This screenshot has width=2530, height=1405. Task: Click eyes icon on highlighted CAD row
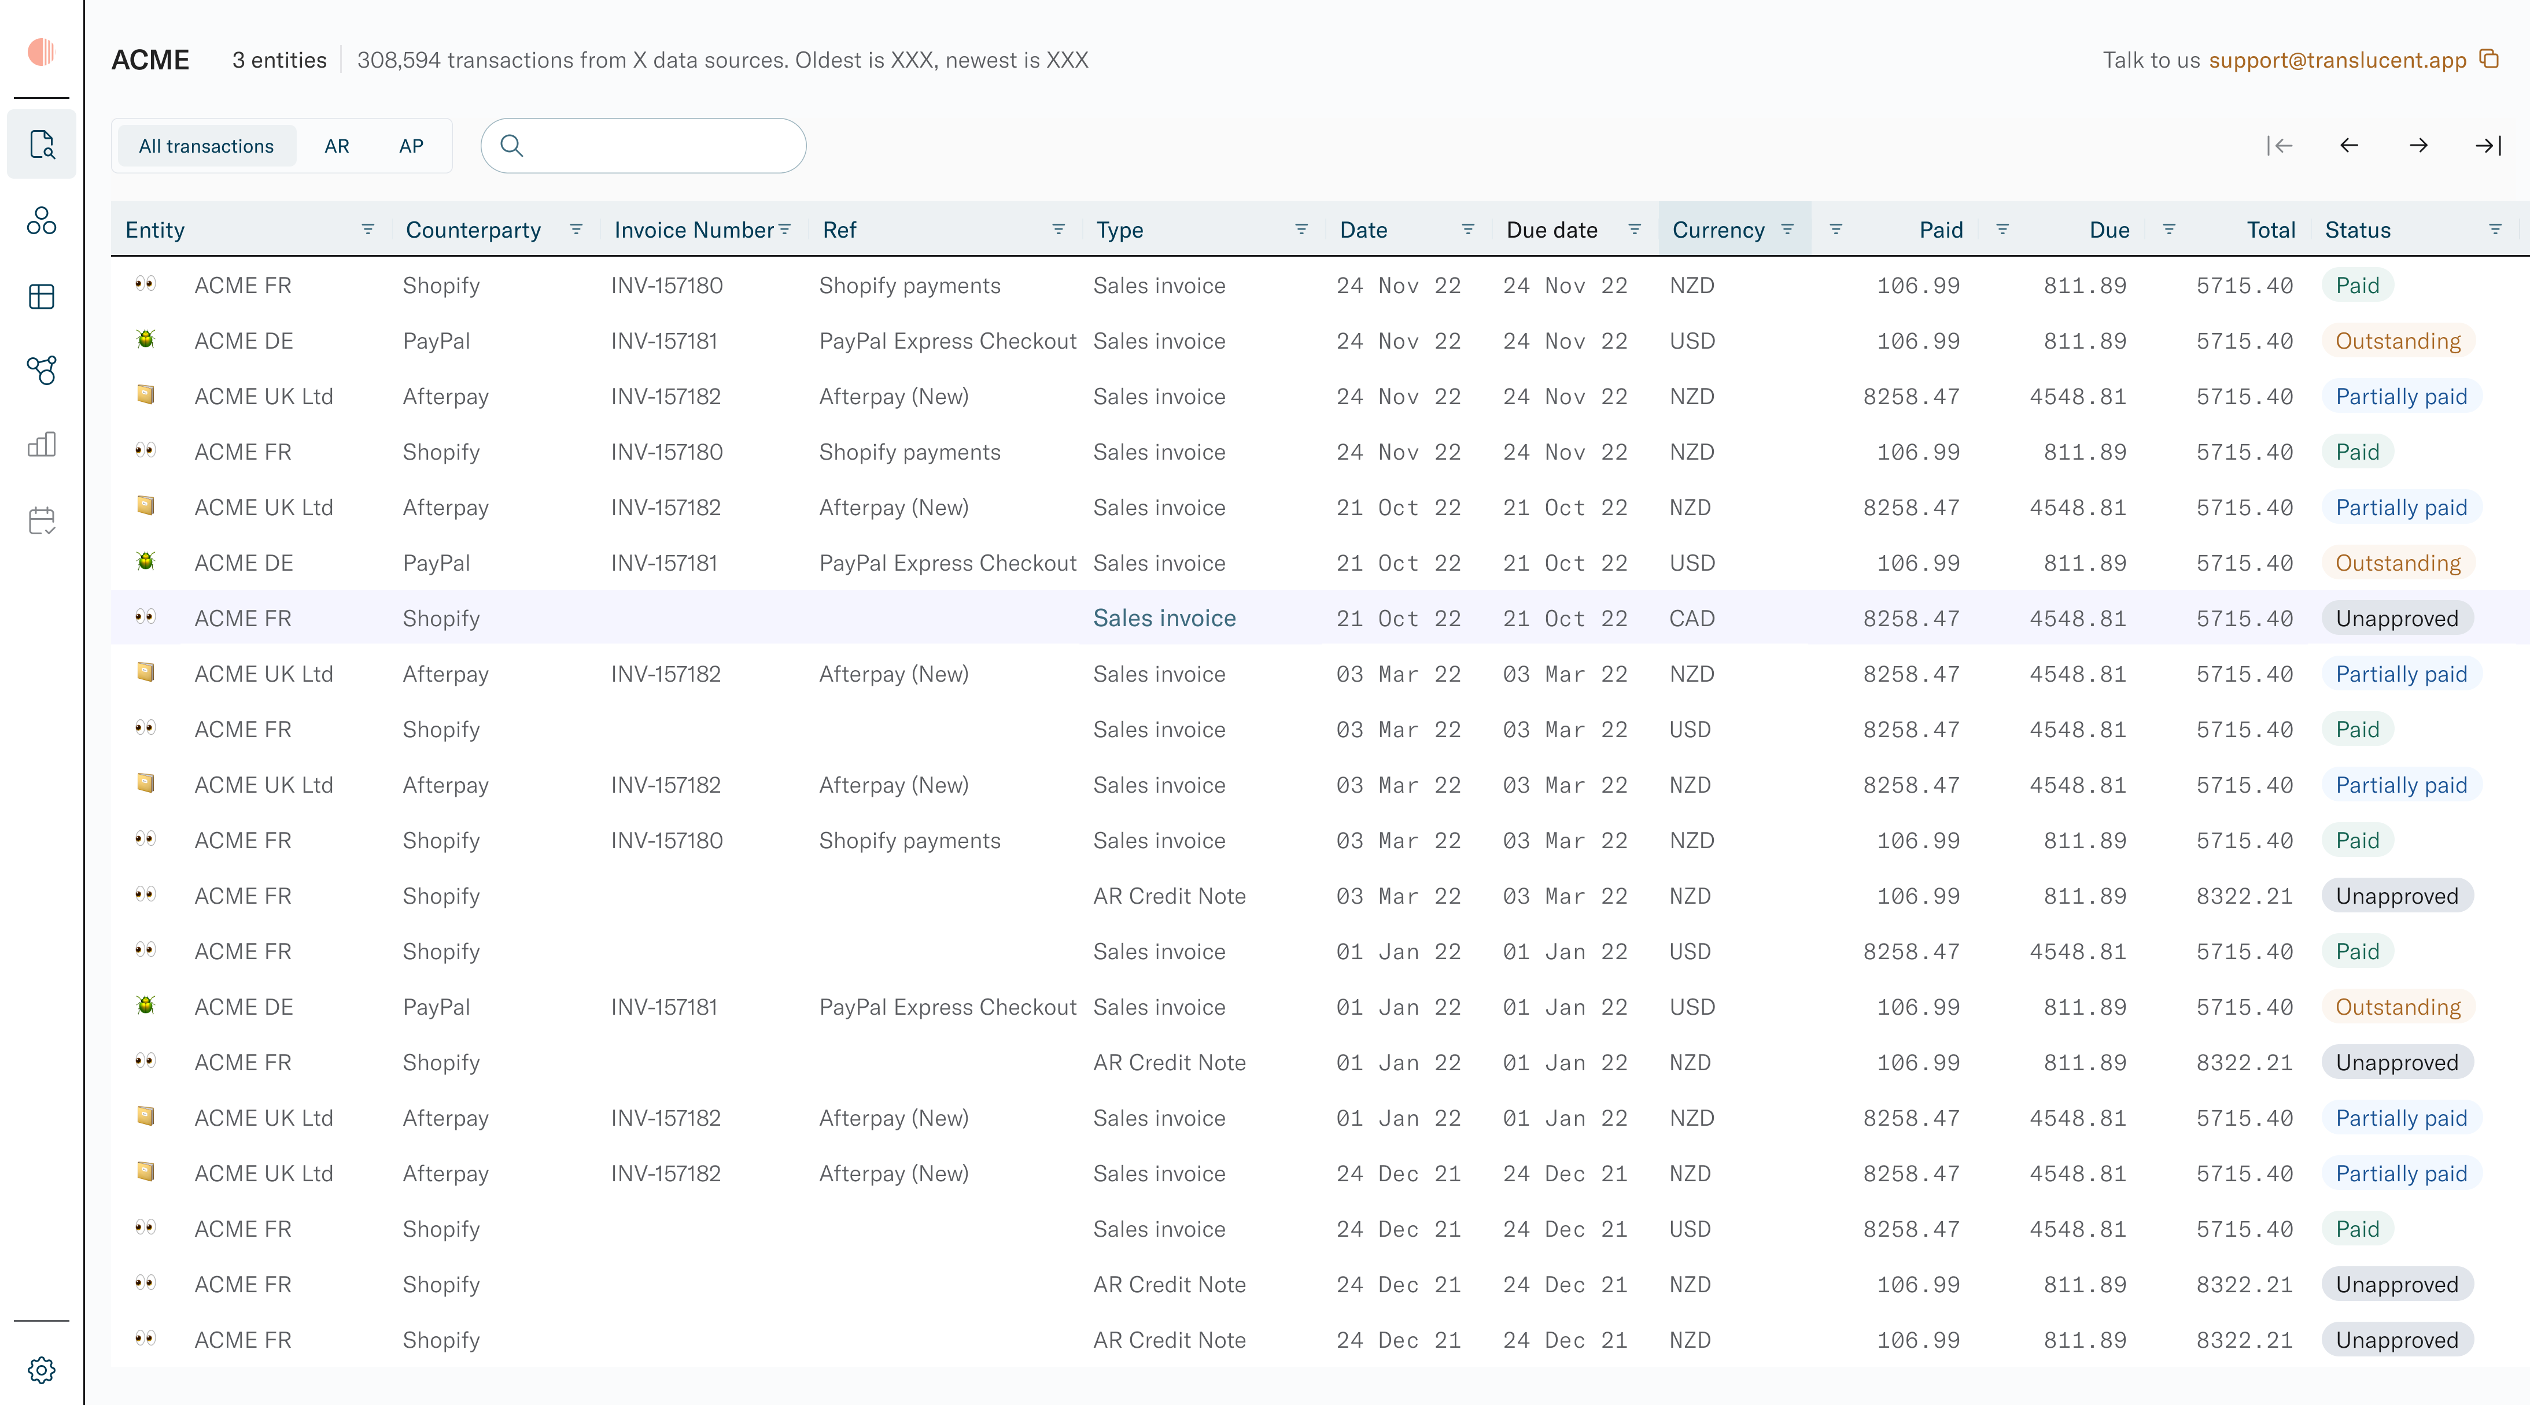145,616
